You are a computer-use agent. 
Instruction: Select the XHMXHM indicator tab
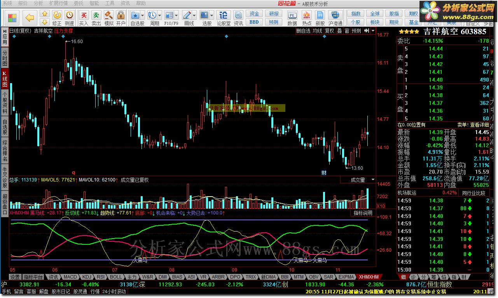click(x=369, y=277)
